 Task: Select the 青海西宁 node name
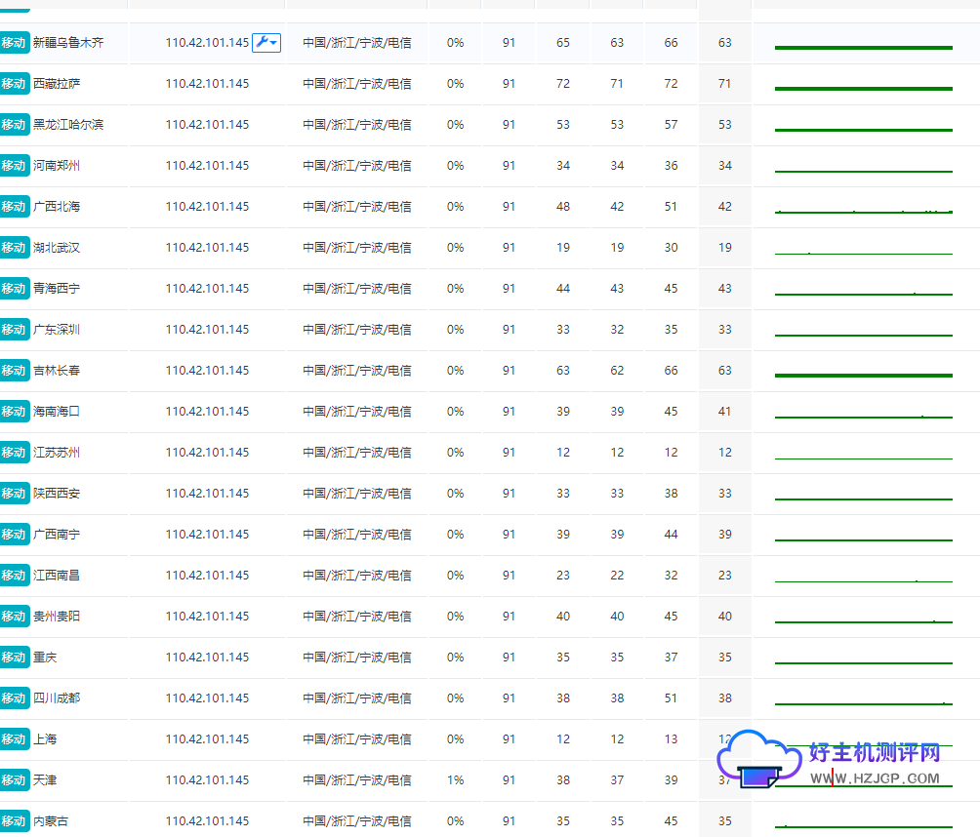point(57,289)
